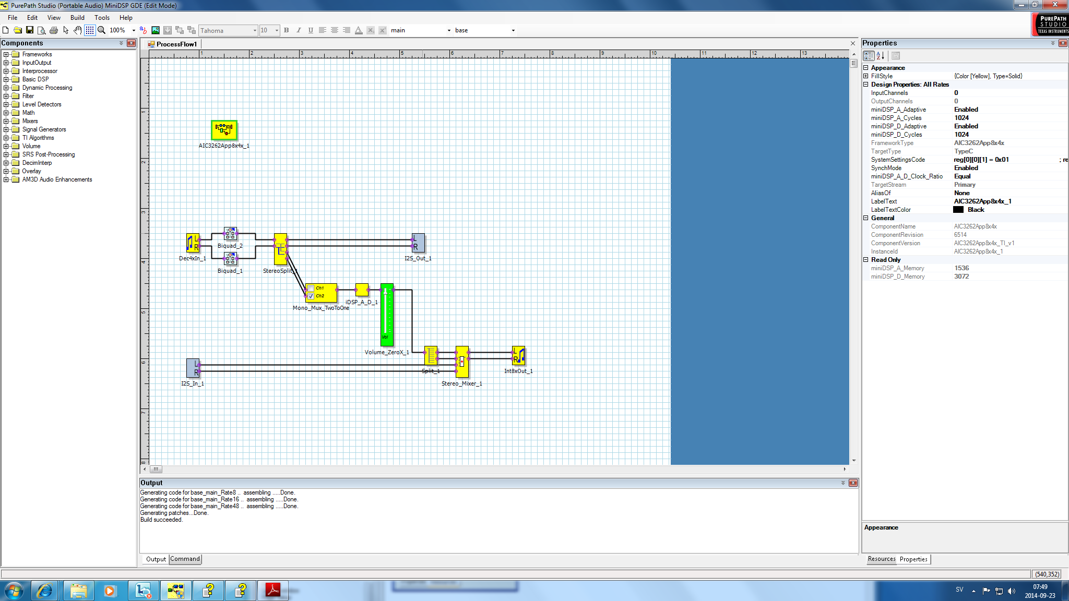Open Internet Explorer from the taskbar
1069x601 pixels.
45,591
